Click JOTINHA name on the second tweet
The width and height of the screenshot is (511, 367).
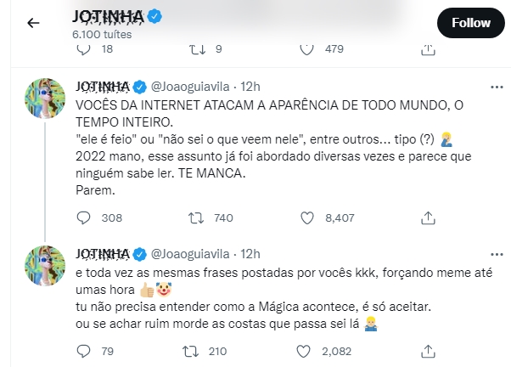pos(103,253)
